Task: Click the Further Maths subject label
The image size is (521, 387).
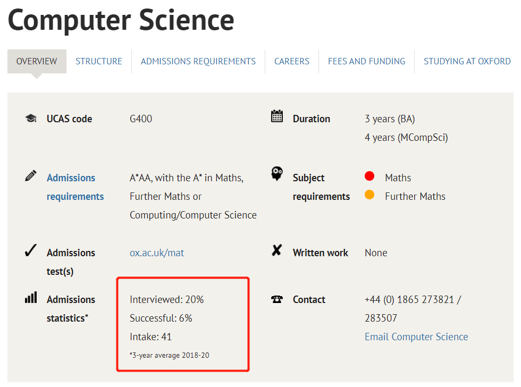Action: 415,196
